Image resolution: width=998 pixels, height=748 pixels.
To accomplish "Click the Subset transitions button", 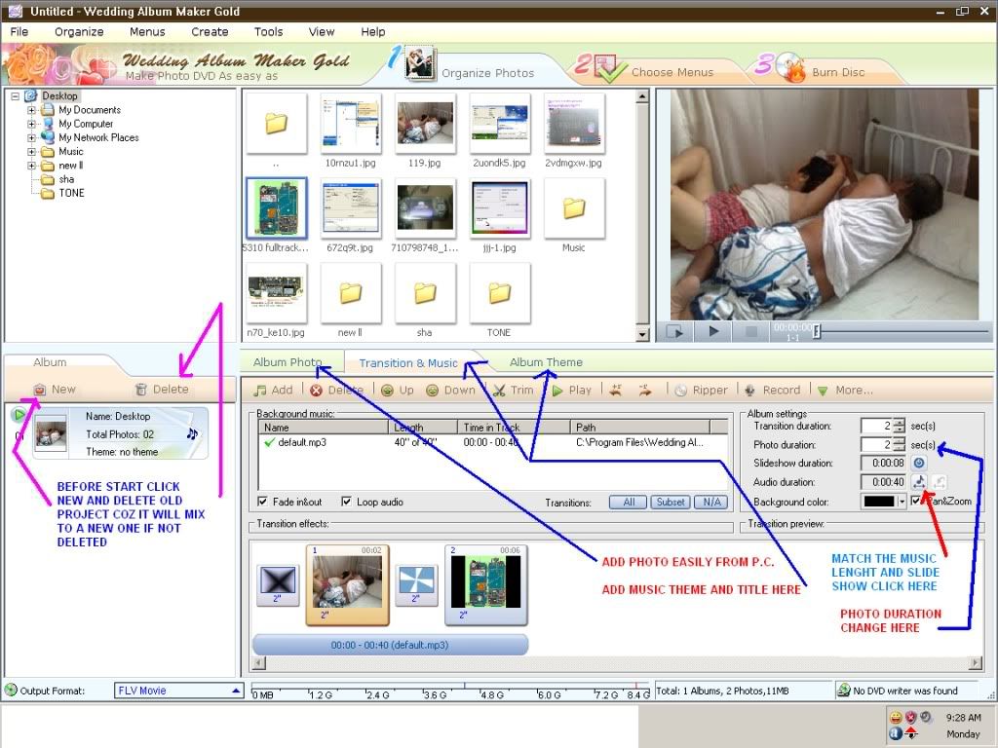I will coord(671,502).
